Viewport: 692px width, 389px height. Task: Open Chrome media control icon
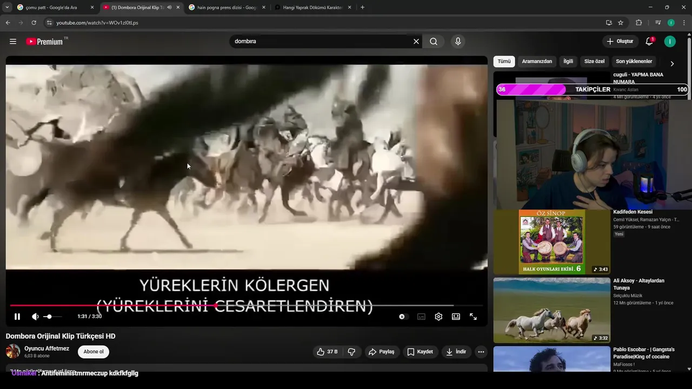658,23
